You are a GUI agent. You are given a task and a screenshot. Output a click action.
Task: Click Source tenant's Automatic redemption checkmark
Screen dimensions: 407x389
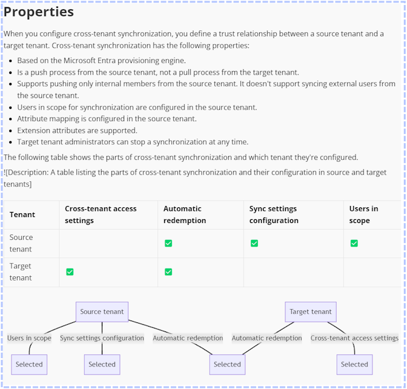click(x=168, y=243)
